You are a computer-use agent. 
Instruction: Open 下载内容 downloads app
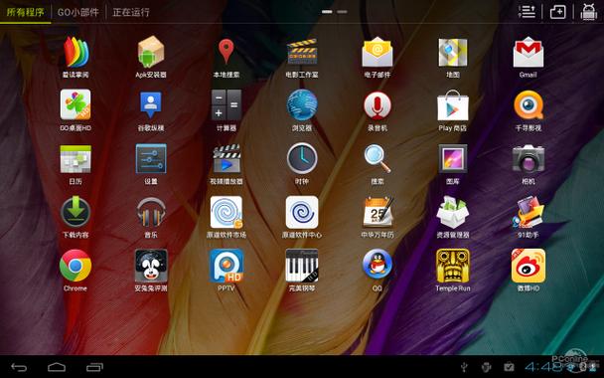[75, 211]
